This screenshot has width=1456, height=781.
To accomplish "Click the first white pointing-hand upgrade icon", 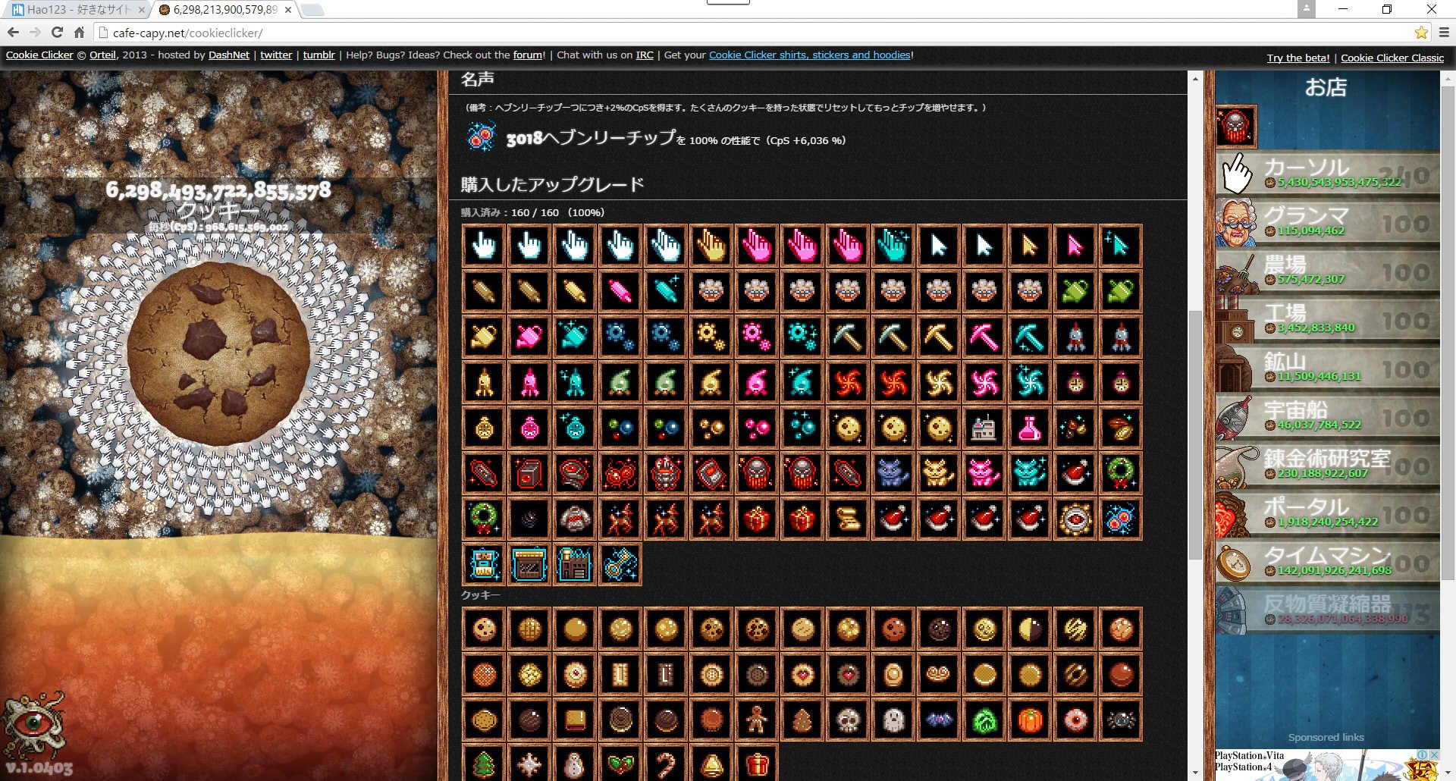I will click(484, 246).
